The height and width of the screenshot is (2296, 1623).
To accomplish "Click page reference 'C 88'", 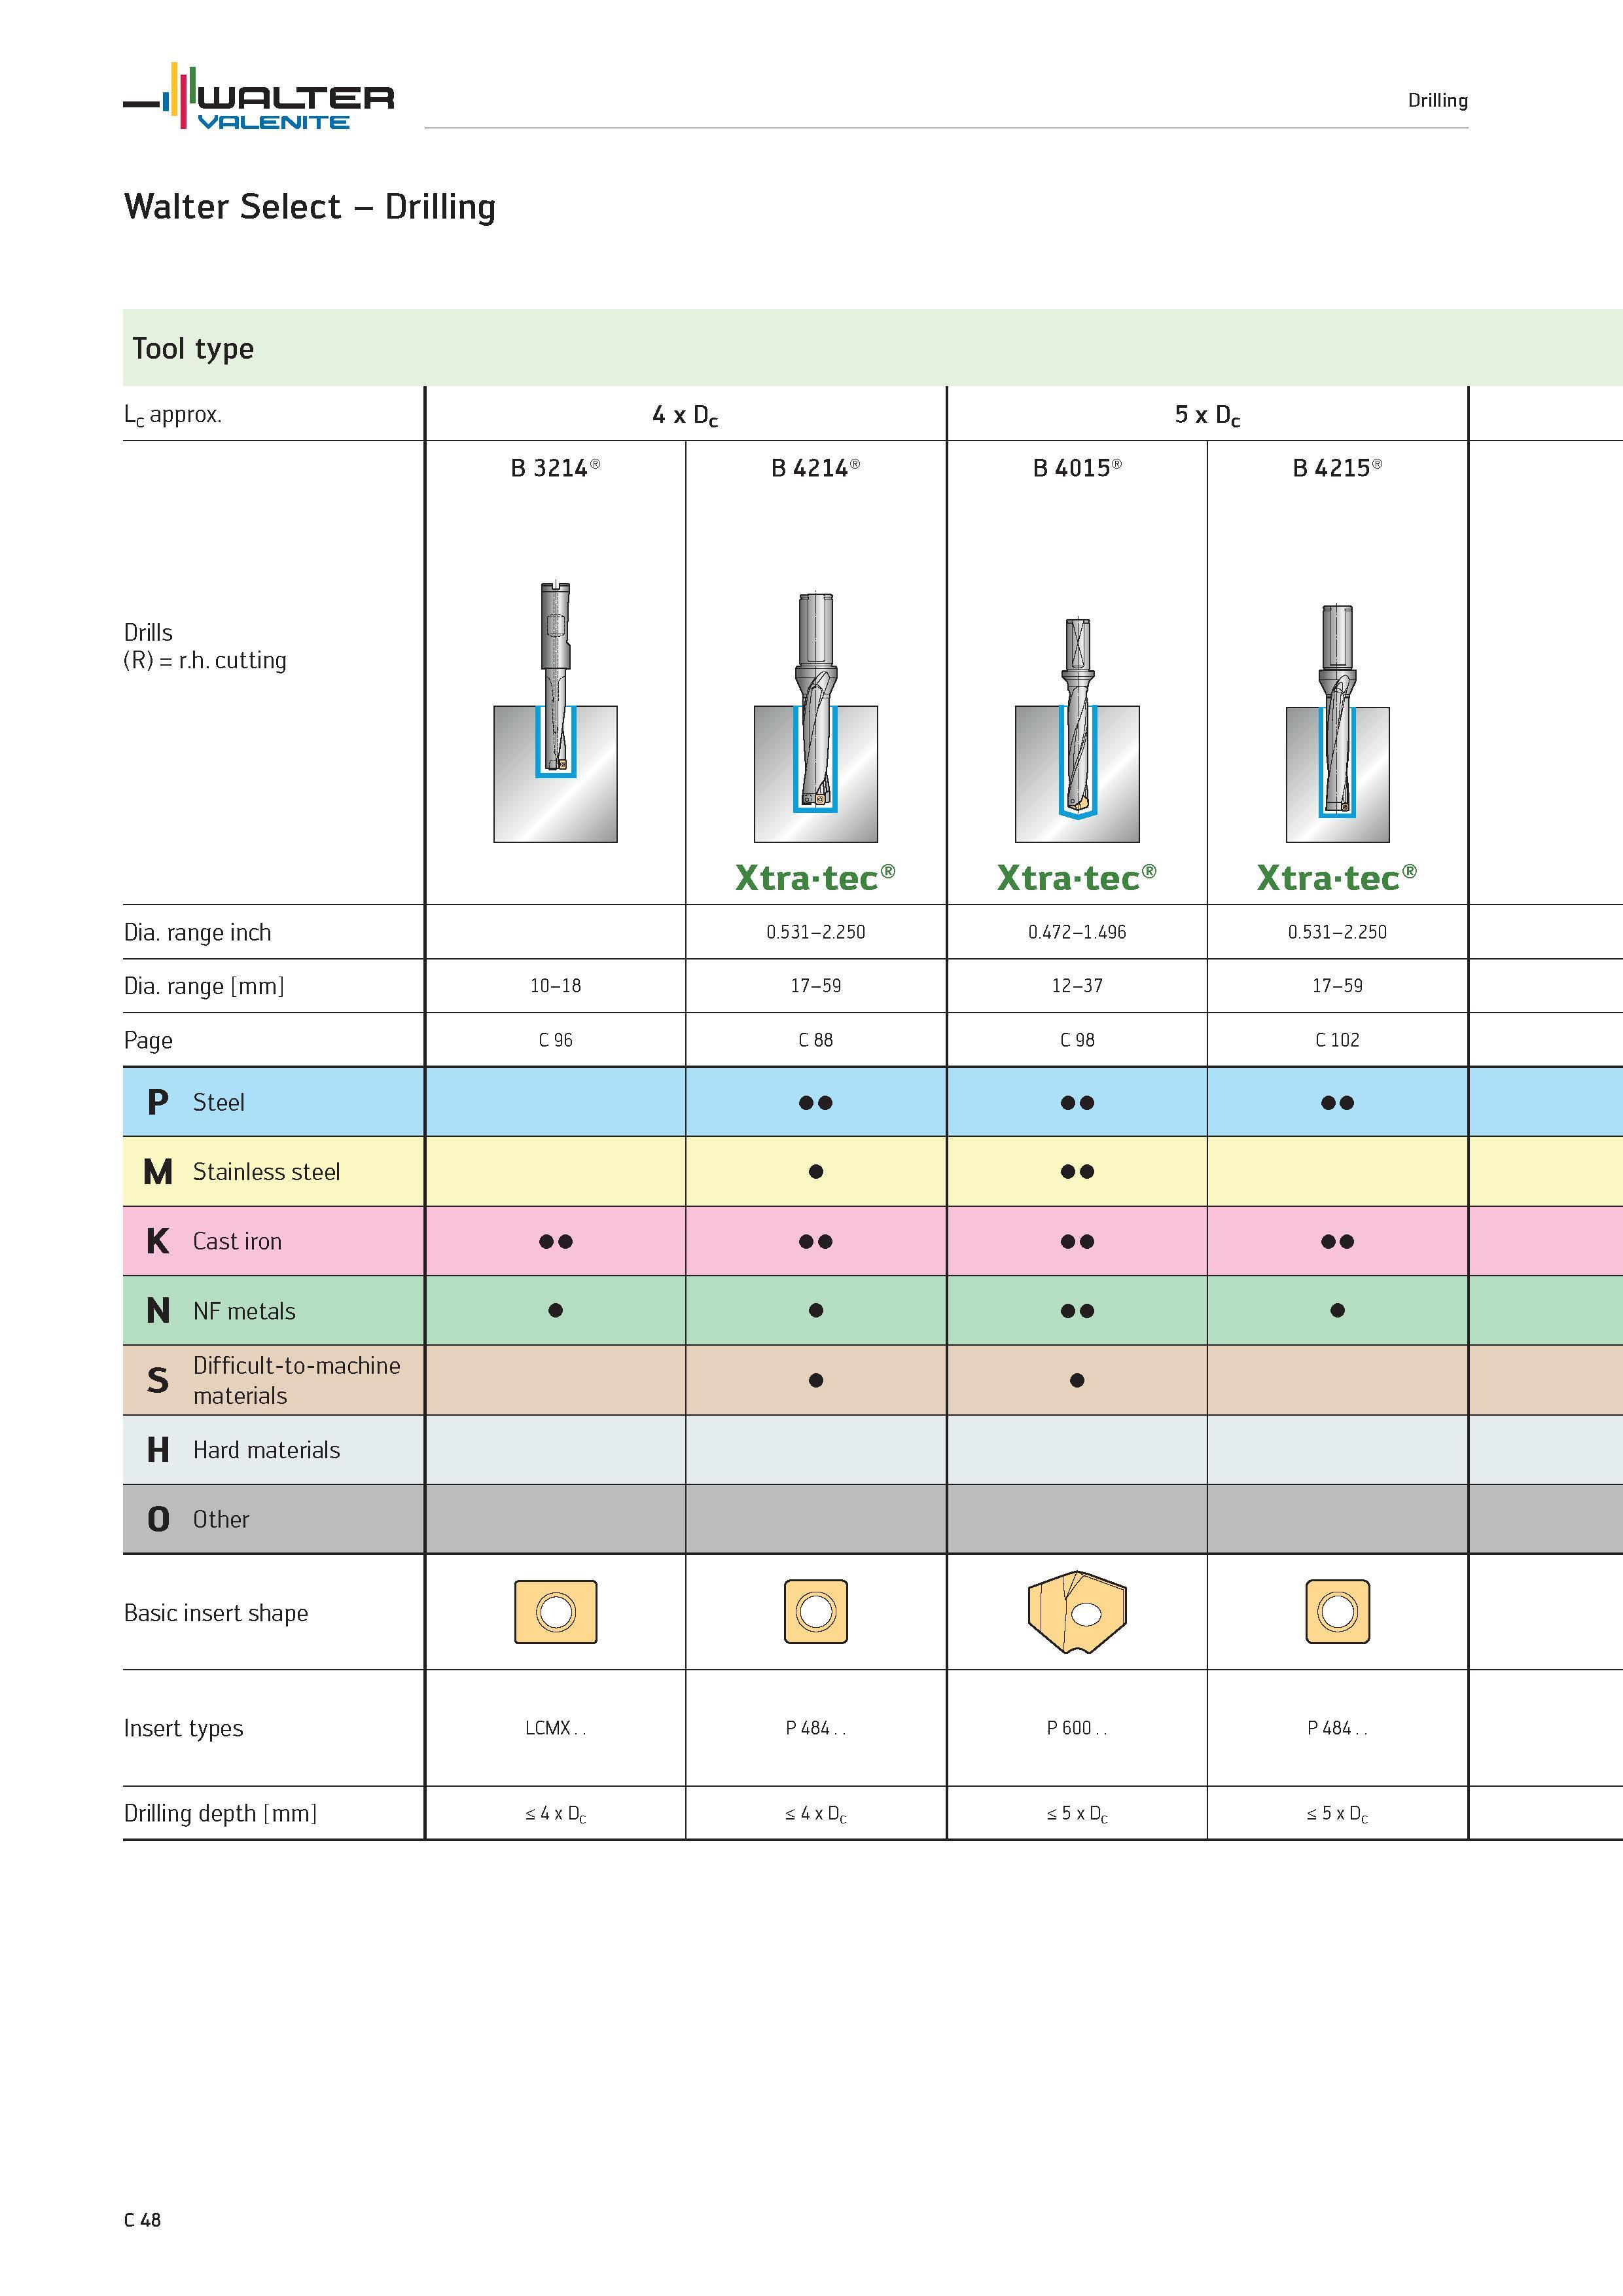I will pyautogui.click(x=816, y=1040).
